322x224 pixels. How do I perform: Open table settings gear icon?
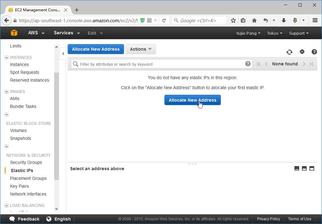[302, 52]
